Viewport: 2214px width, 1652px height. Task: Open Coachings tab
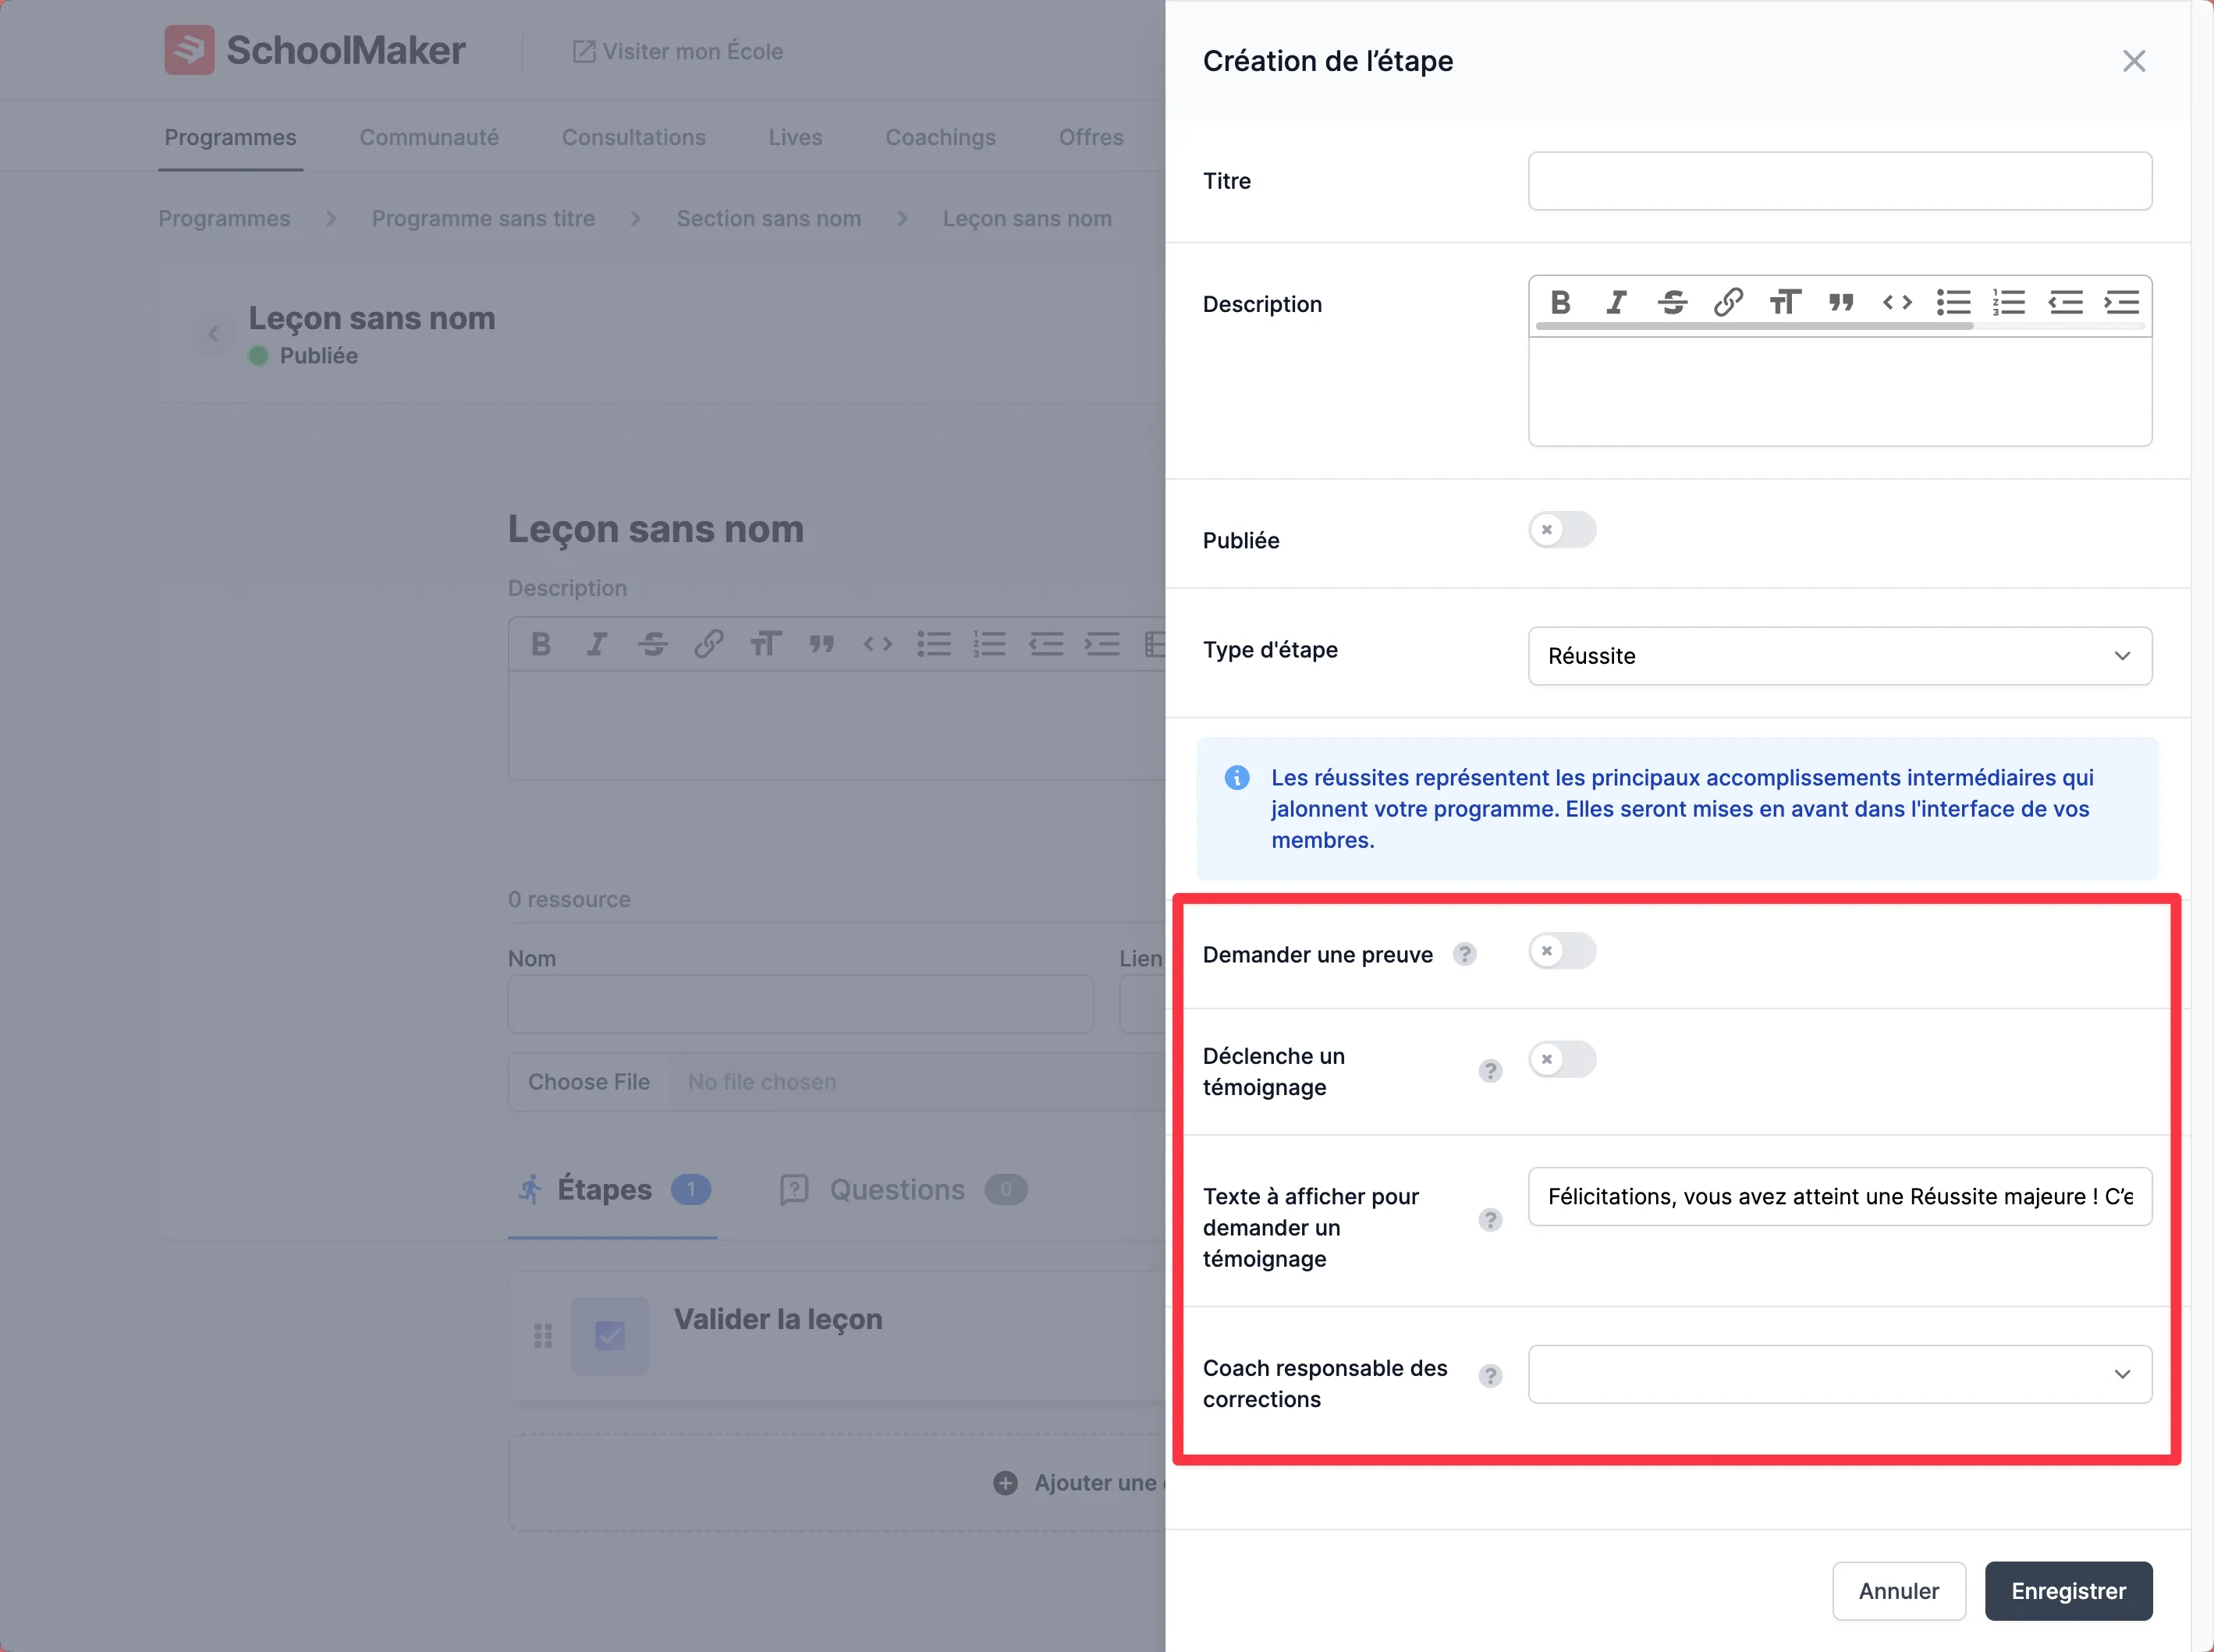[x=941, y=137]
